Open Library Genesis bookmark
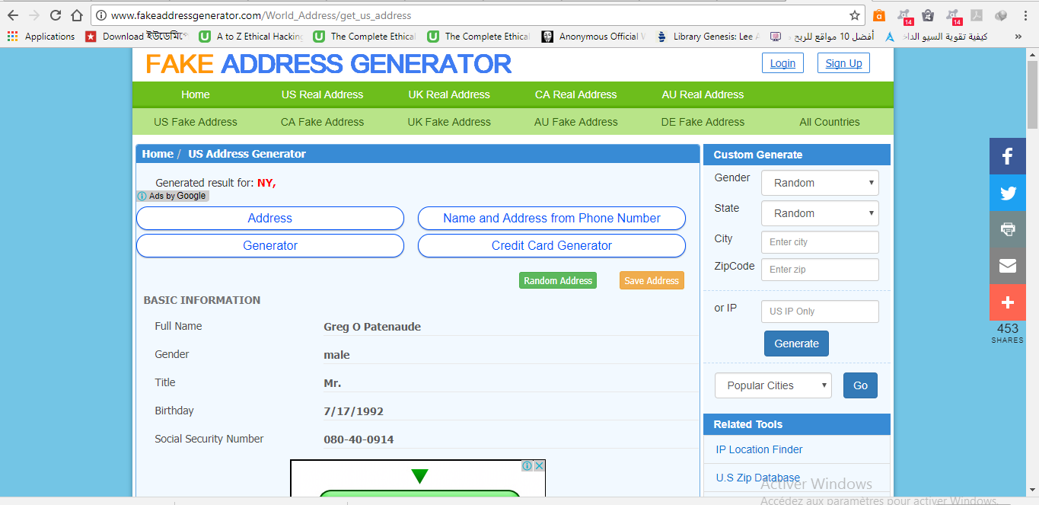This screenshot has width=1039, height=505. pyautogui.click(x=708, y=36)
